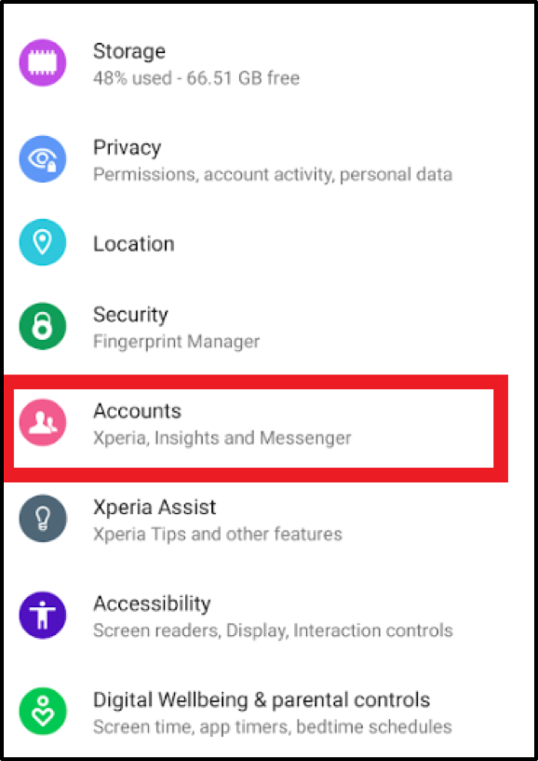Open the Privacy settings title

point(128,147)
